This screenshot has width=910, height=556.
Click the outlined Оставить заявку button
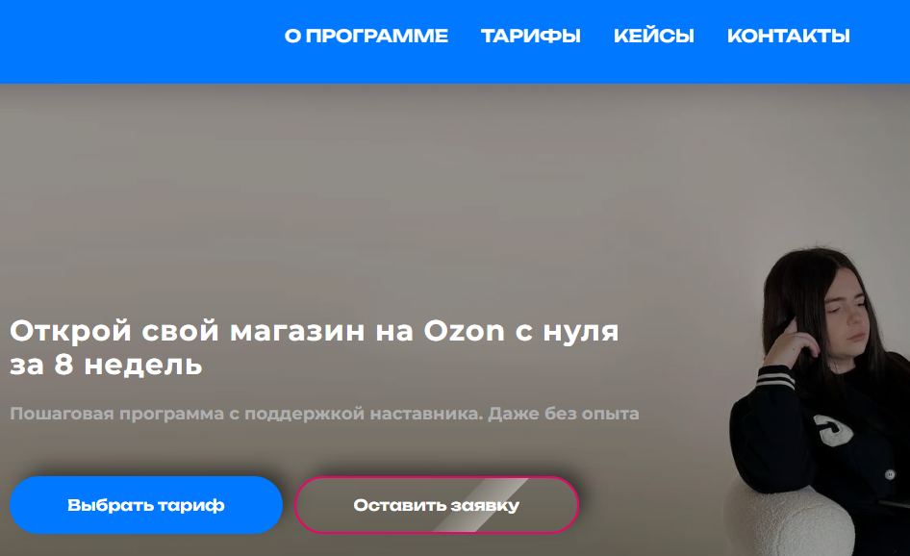(x=437, y=505)
